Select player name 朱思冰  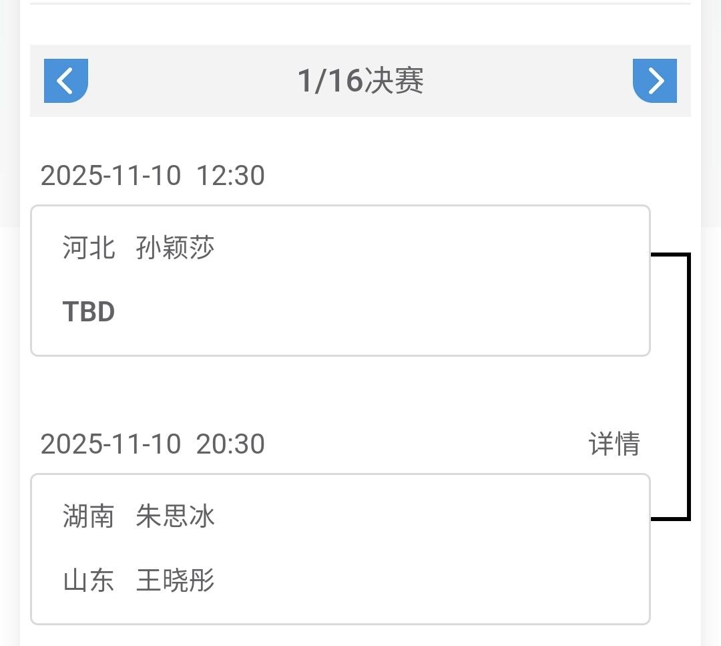coord(176,516)
